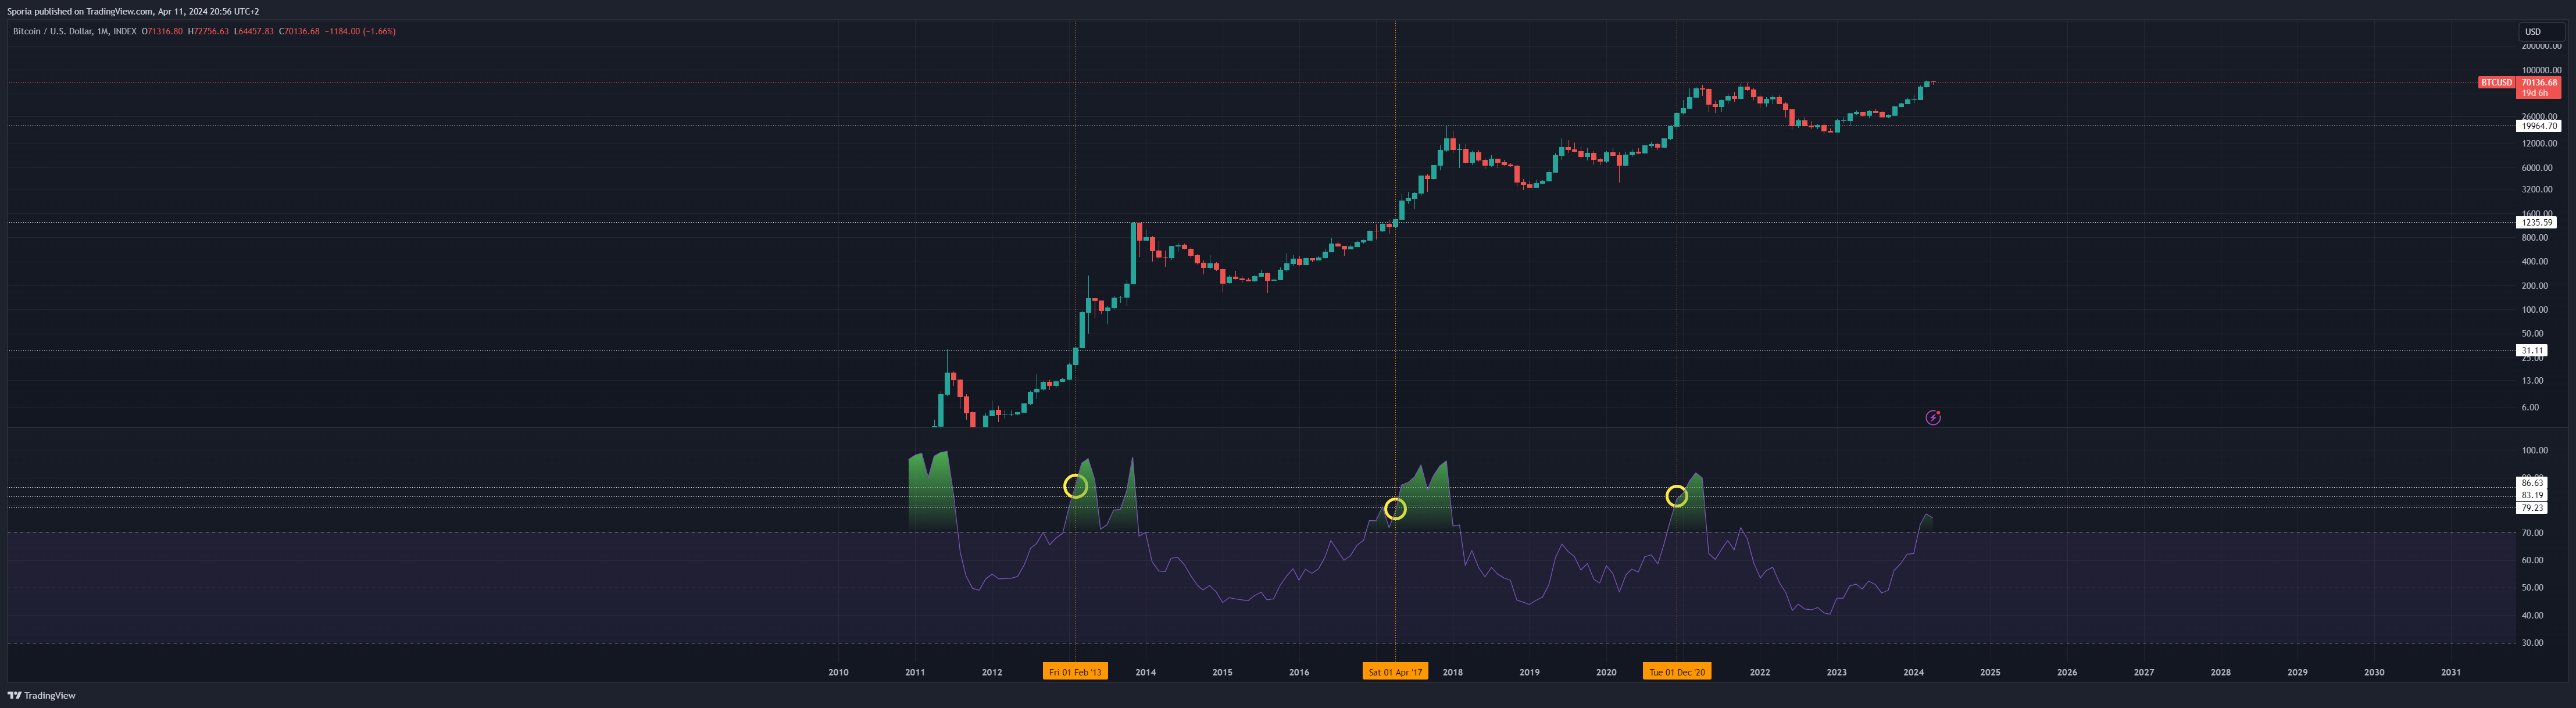
Task: Click the yellow circle on Apr '17 line
Action: 1395,509
